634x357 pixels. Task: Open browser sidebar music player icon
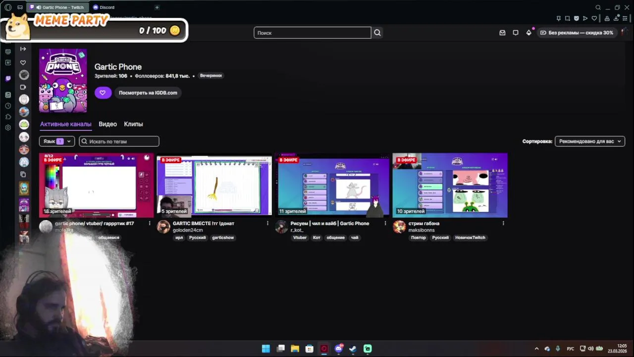[x=8, y=95]
